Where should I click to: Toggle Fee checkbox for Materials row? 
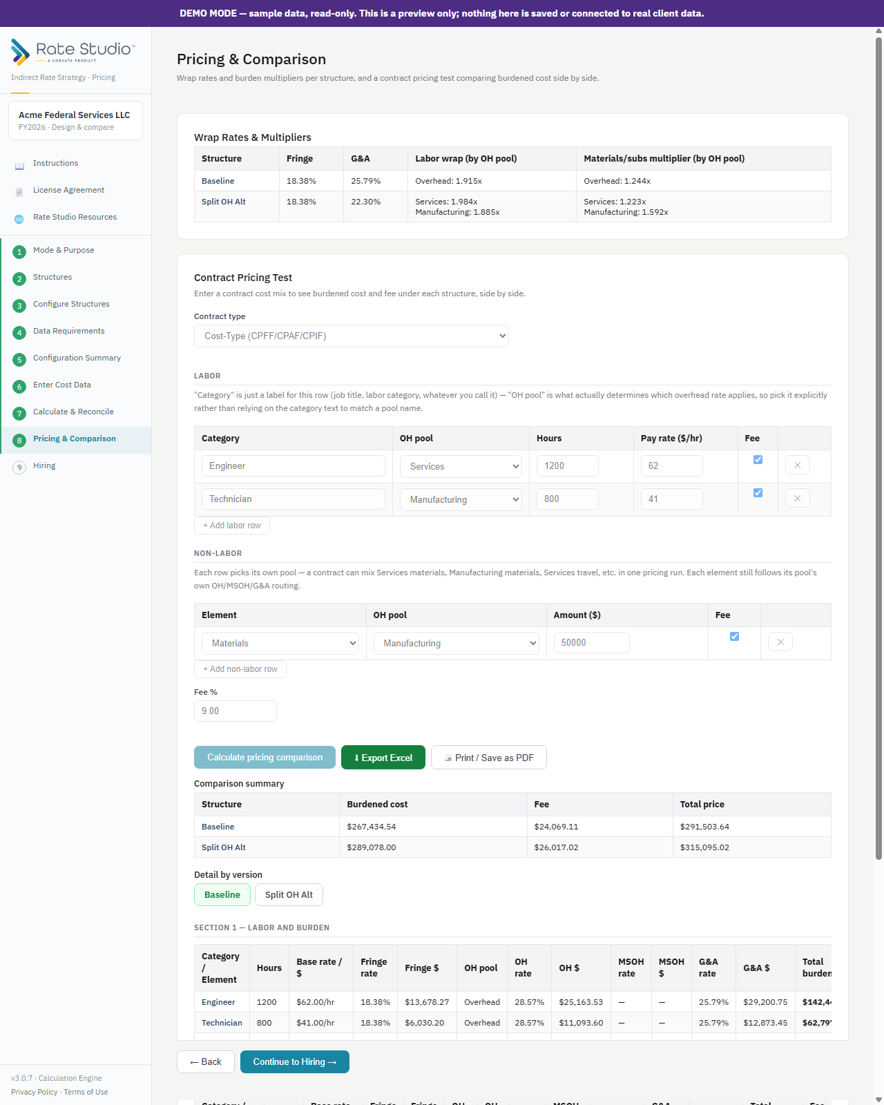(x=734, y=637)
